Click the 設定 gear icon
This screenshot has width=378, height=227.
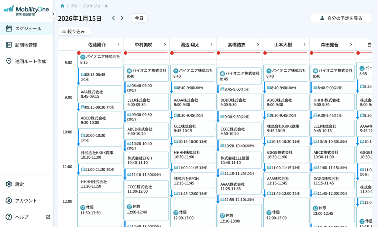9,184
